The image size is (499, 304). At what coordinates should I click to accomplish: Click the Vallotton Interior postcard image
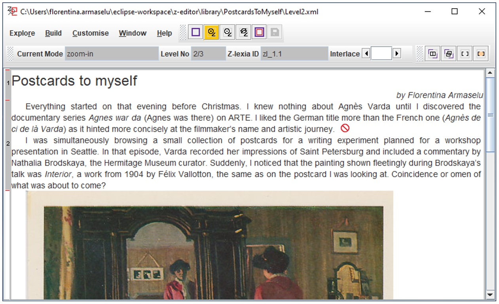click(210, 245)
